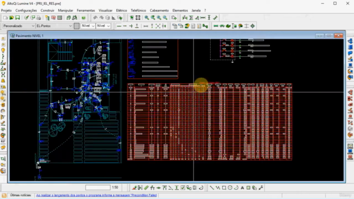Open the Precondition Failed news link
Screen dimensions: 354x199
[96, 195]
